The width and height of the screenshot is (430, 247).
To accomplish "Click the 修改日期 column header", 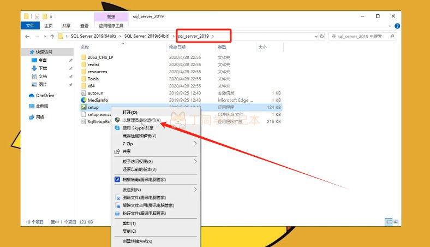I will pos(179,47).
